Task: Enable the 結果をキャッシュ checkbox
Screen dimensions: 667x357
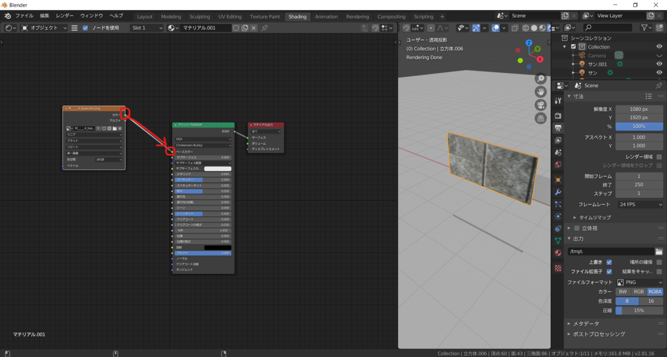Action: (x=659, y=271)
